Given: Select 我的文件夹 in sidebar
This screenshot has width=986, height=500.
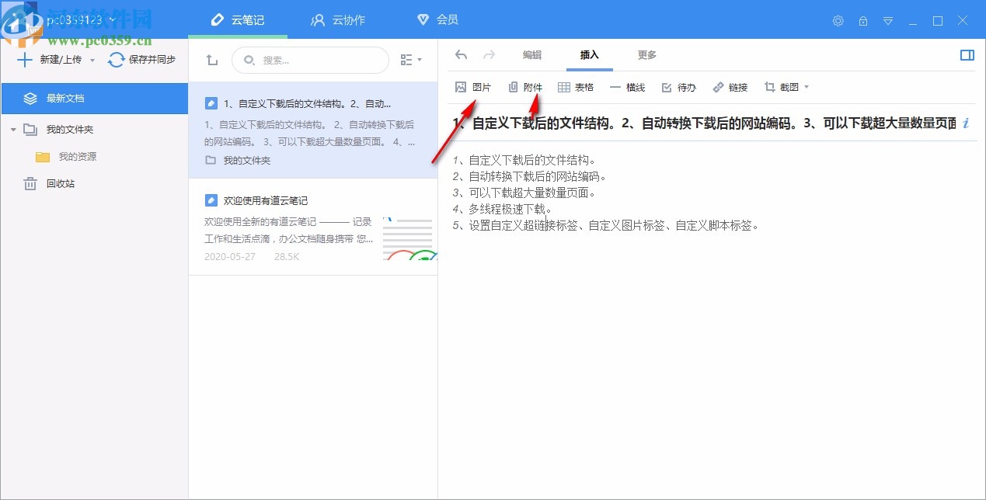Looking at the screenshot, I should (x=69, y=129).
